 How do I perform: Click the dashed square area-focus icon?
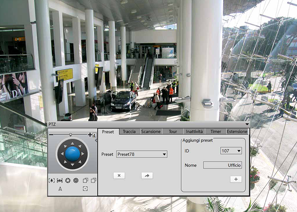85,189
